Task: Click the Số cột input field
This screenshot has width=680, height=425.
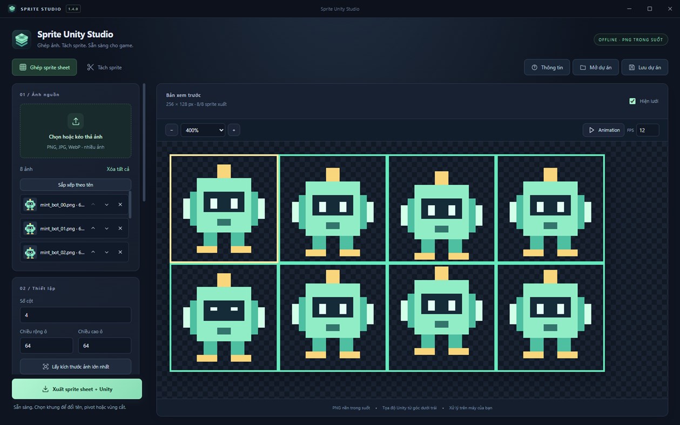Action: 76,315
